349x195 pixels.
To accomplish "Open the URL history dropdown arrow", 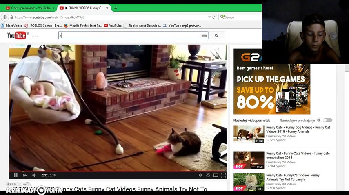I will point(209,17).
